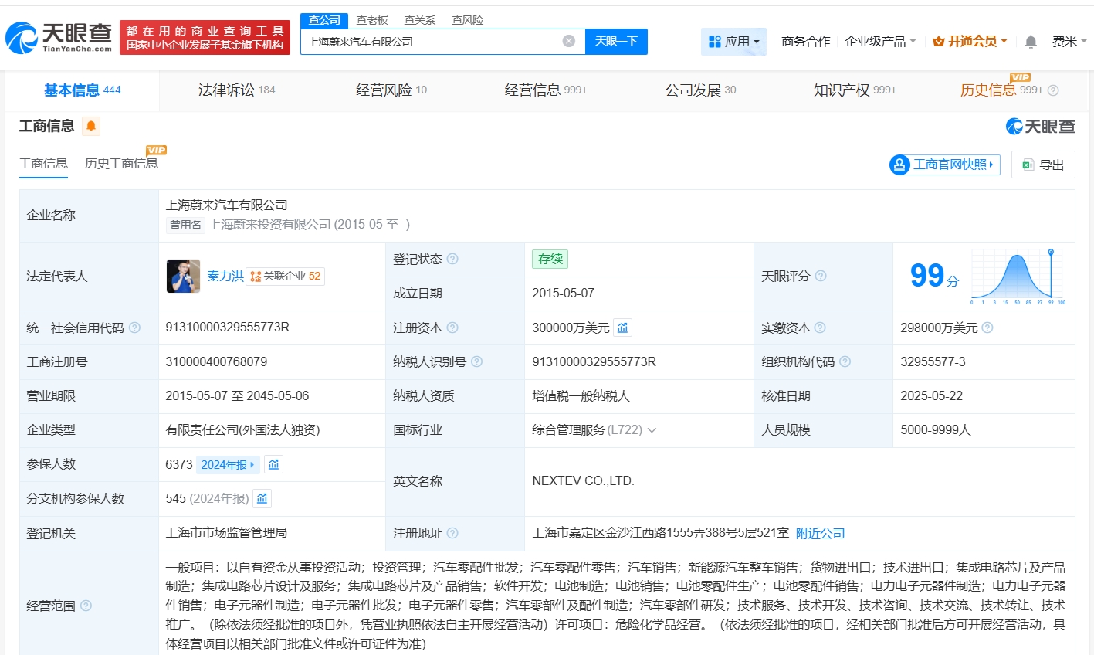
Task: Clear the search box with X icon
Action: click(569, 41)
